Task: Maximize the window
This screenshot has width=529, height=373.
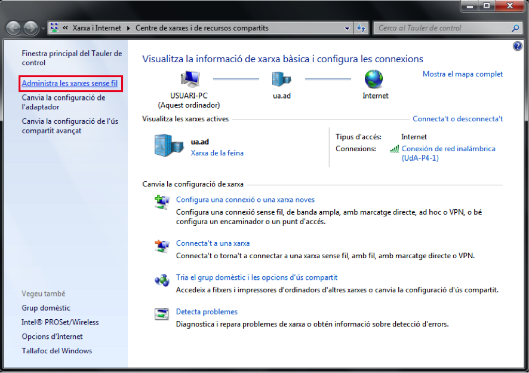Action: coord(487,5)
